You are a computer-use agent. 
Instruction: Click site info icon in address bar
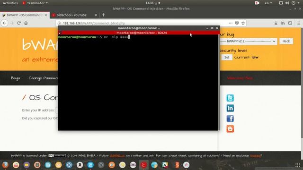(59, 23)
